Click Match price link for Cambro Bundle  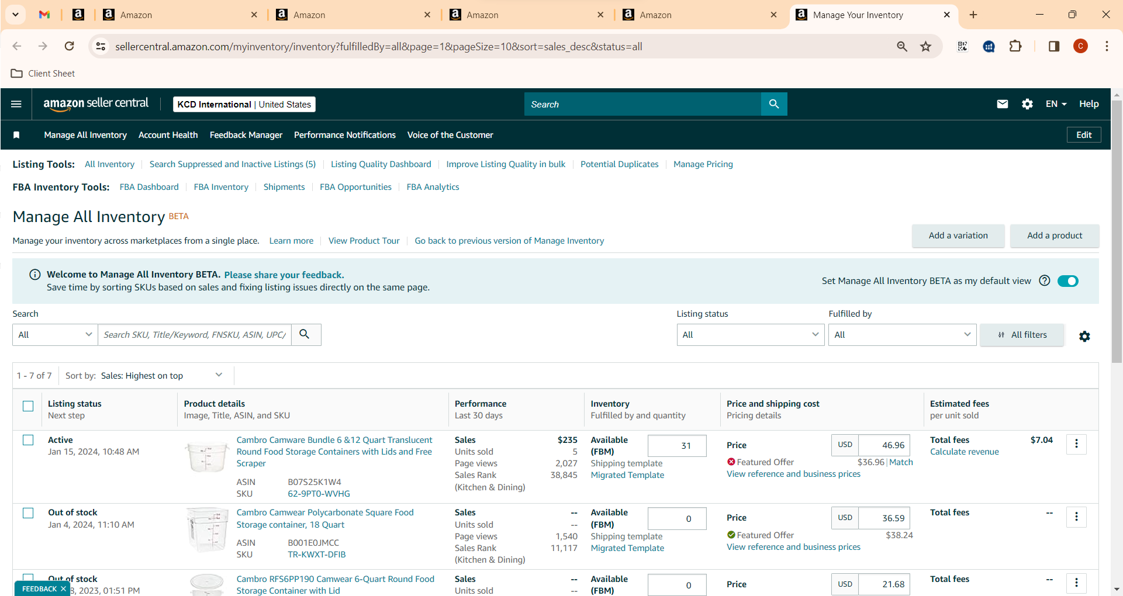click(x=901, y=462)
